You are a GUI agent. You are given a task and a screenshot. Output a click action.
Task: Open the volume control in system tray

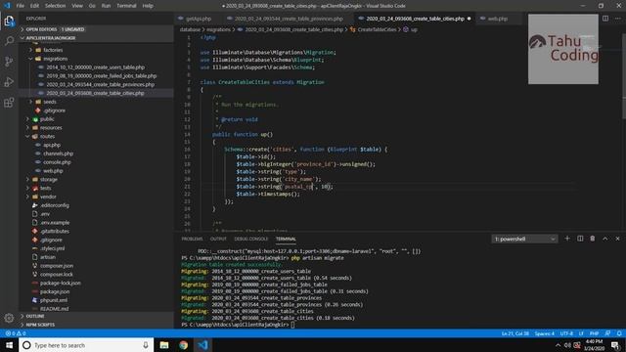click(x=567, y=345)
